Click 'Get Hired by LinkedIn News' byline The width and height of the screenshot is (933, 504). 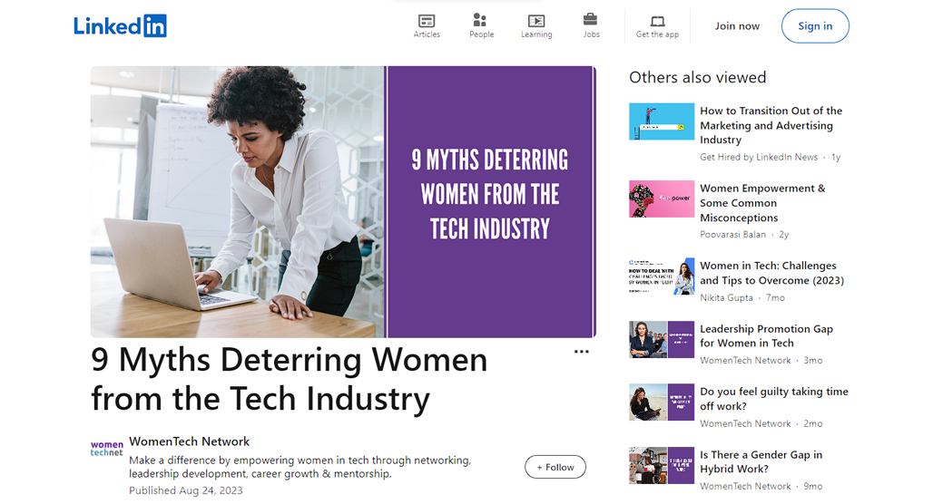pyautogui.click(x=759, y=158)
